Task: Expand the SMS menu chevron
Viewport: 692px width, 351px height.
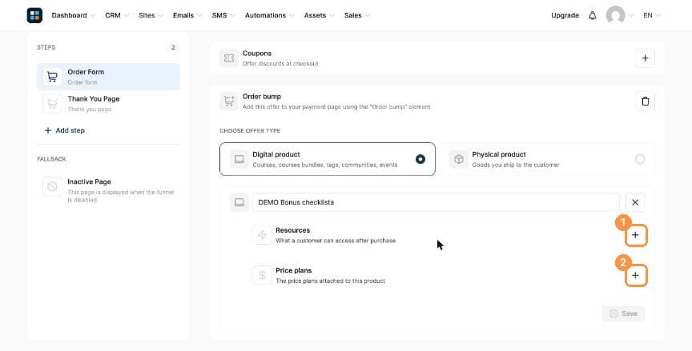Action: point(232,16)
